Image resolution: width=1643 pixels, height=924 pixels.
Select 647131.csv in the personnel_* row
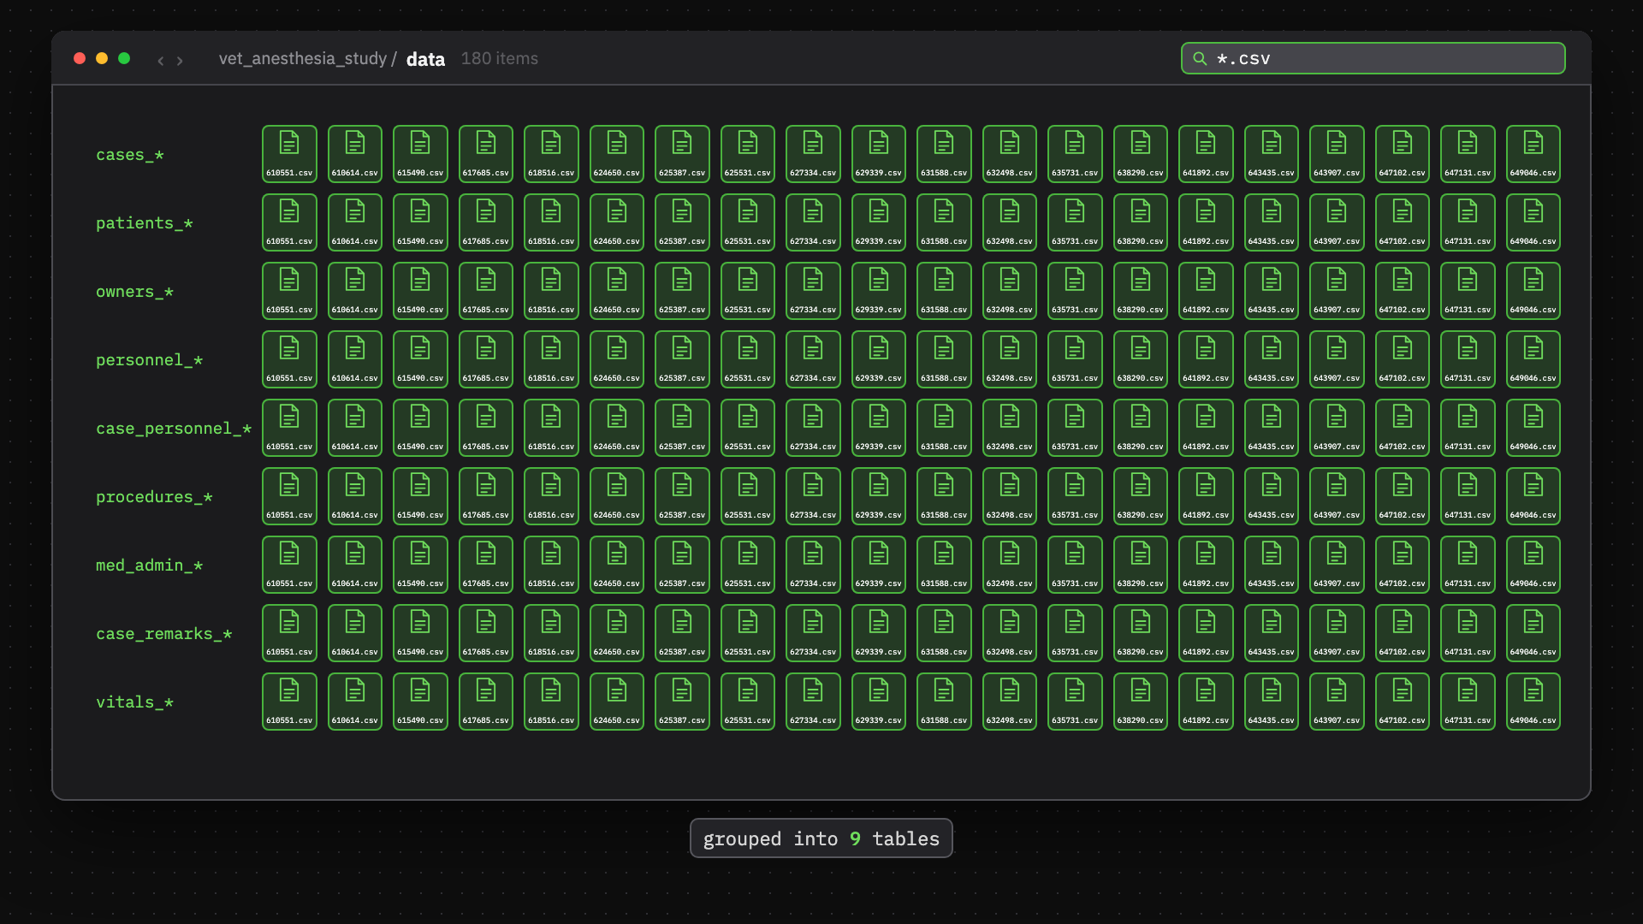pyautogui.click(x=1468, y=359)
